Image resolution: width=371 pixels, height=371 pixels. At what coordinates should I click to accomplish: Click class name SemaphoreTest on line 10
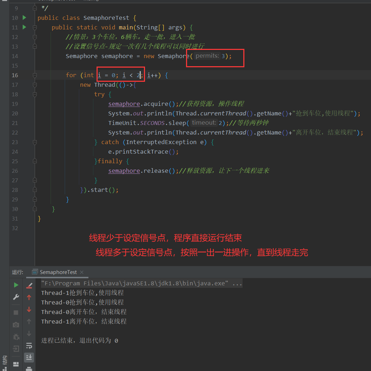[x=106, y=18]
